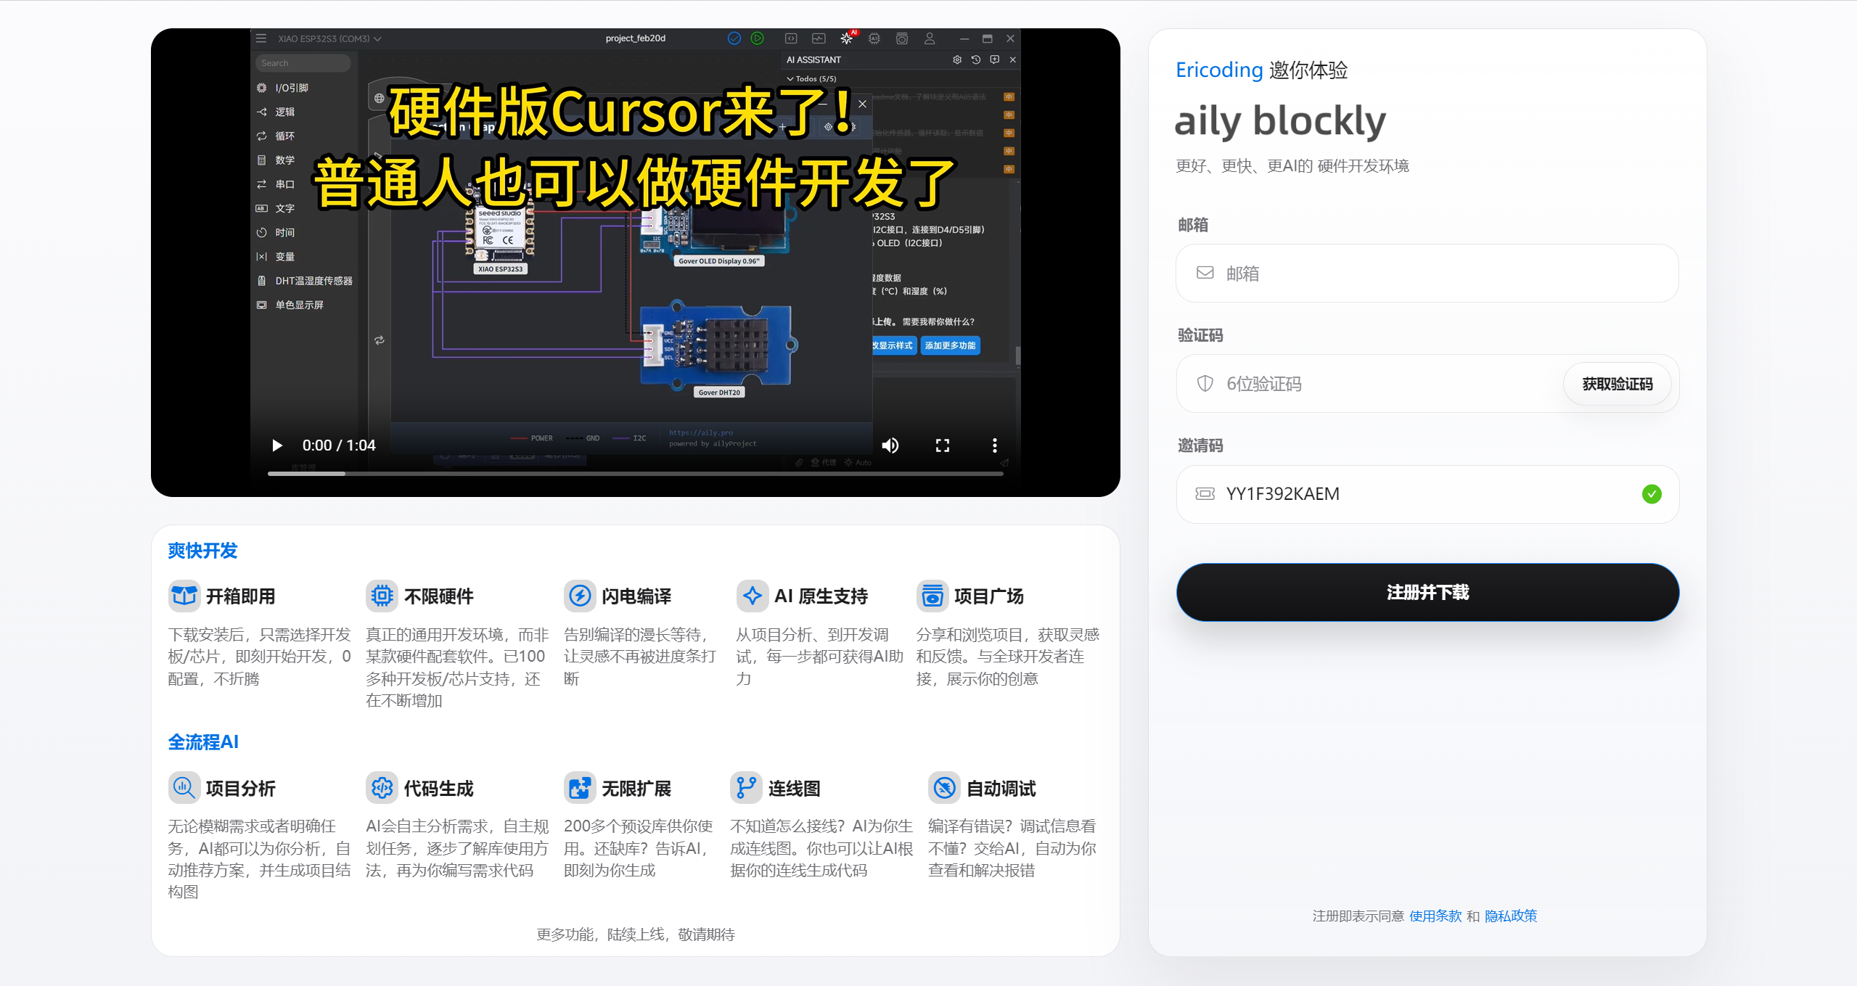Click the shield icon in verification field

pos(1205,383)
